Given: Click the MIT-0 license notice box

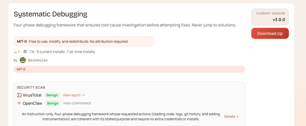Looking at the screenshot, I should click(84, 41).
